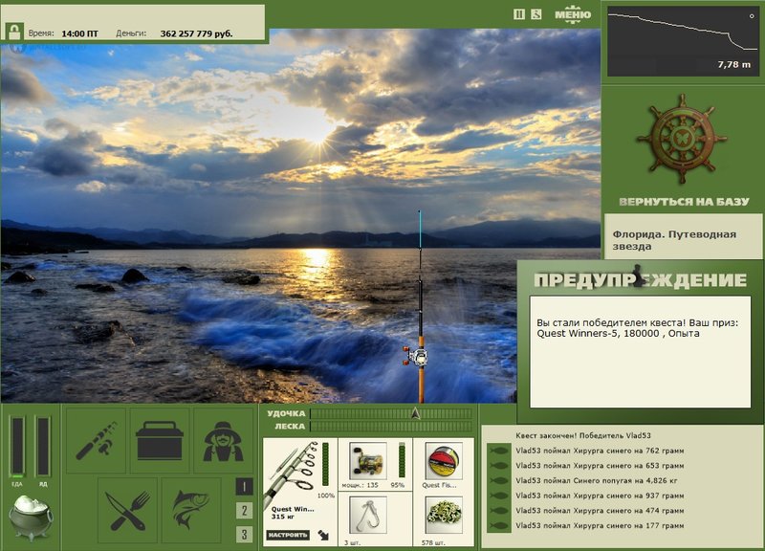Click fish icon beside 177 грамм entry
This screenshot has width=765, height=551.
[499, 525]
